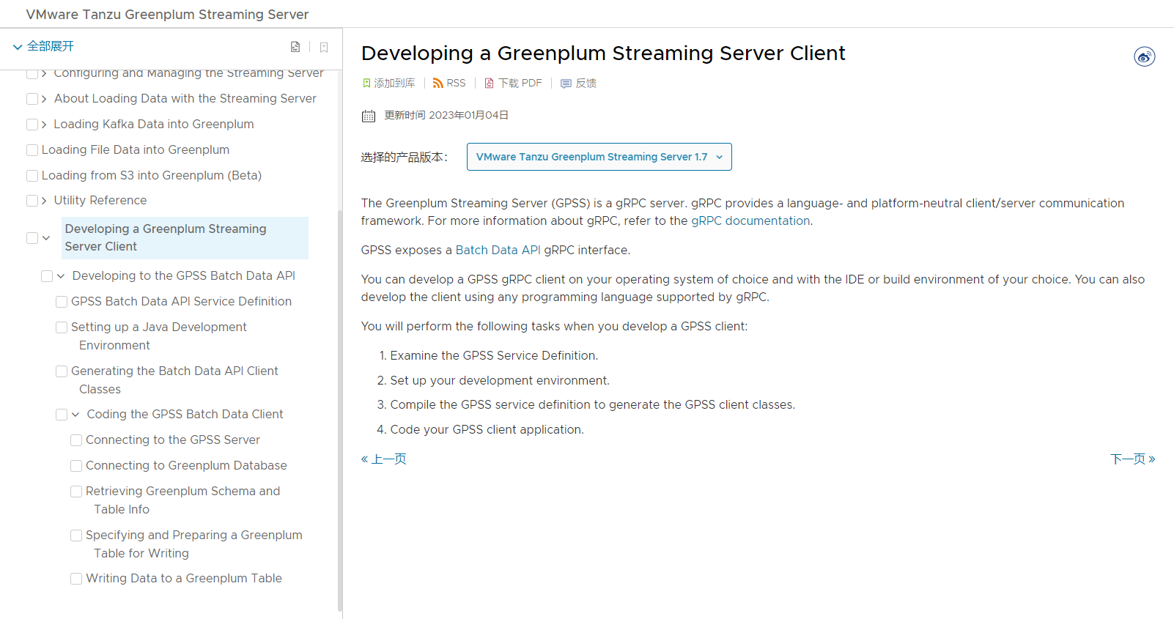Click the download PDF file icon
The width and height of the screenshot is (1174, 619).
[489, 84]
